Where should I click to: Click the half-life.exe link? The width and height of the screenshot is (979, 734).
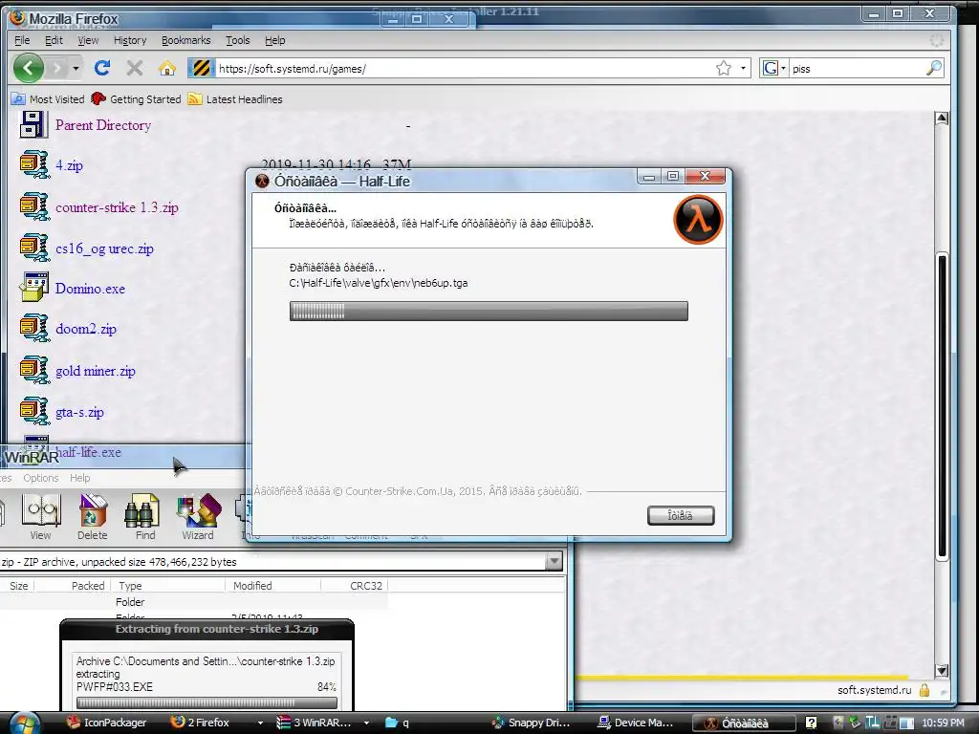(x=88, y=452)
